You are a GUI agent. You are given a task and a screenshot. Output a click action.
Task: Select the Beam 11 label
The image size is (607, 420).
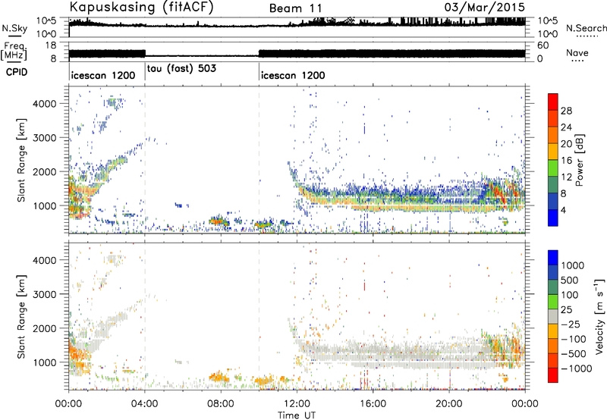(295, 8)
